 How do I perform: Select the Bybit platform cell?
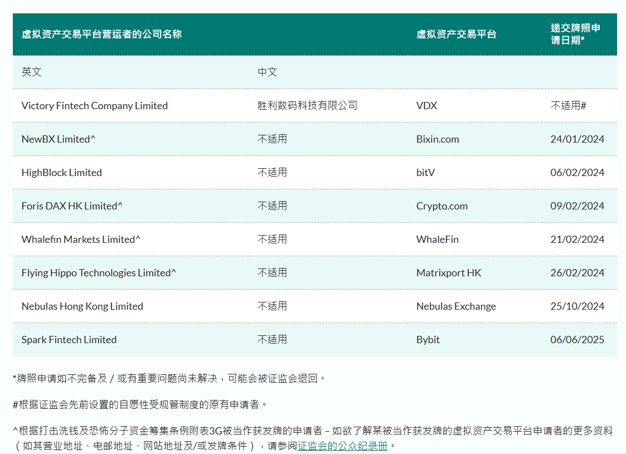(428, 340)
